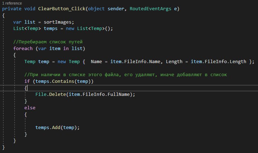This screenshot has height=153, width=258.
Task: Click 'item.FileInfo.Name' expression
Action: [x=135, y=62]
